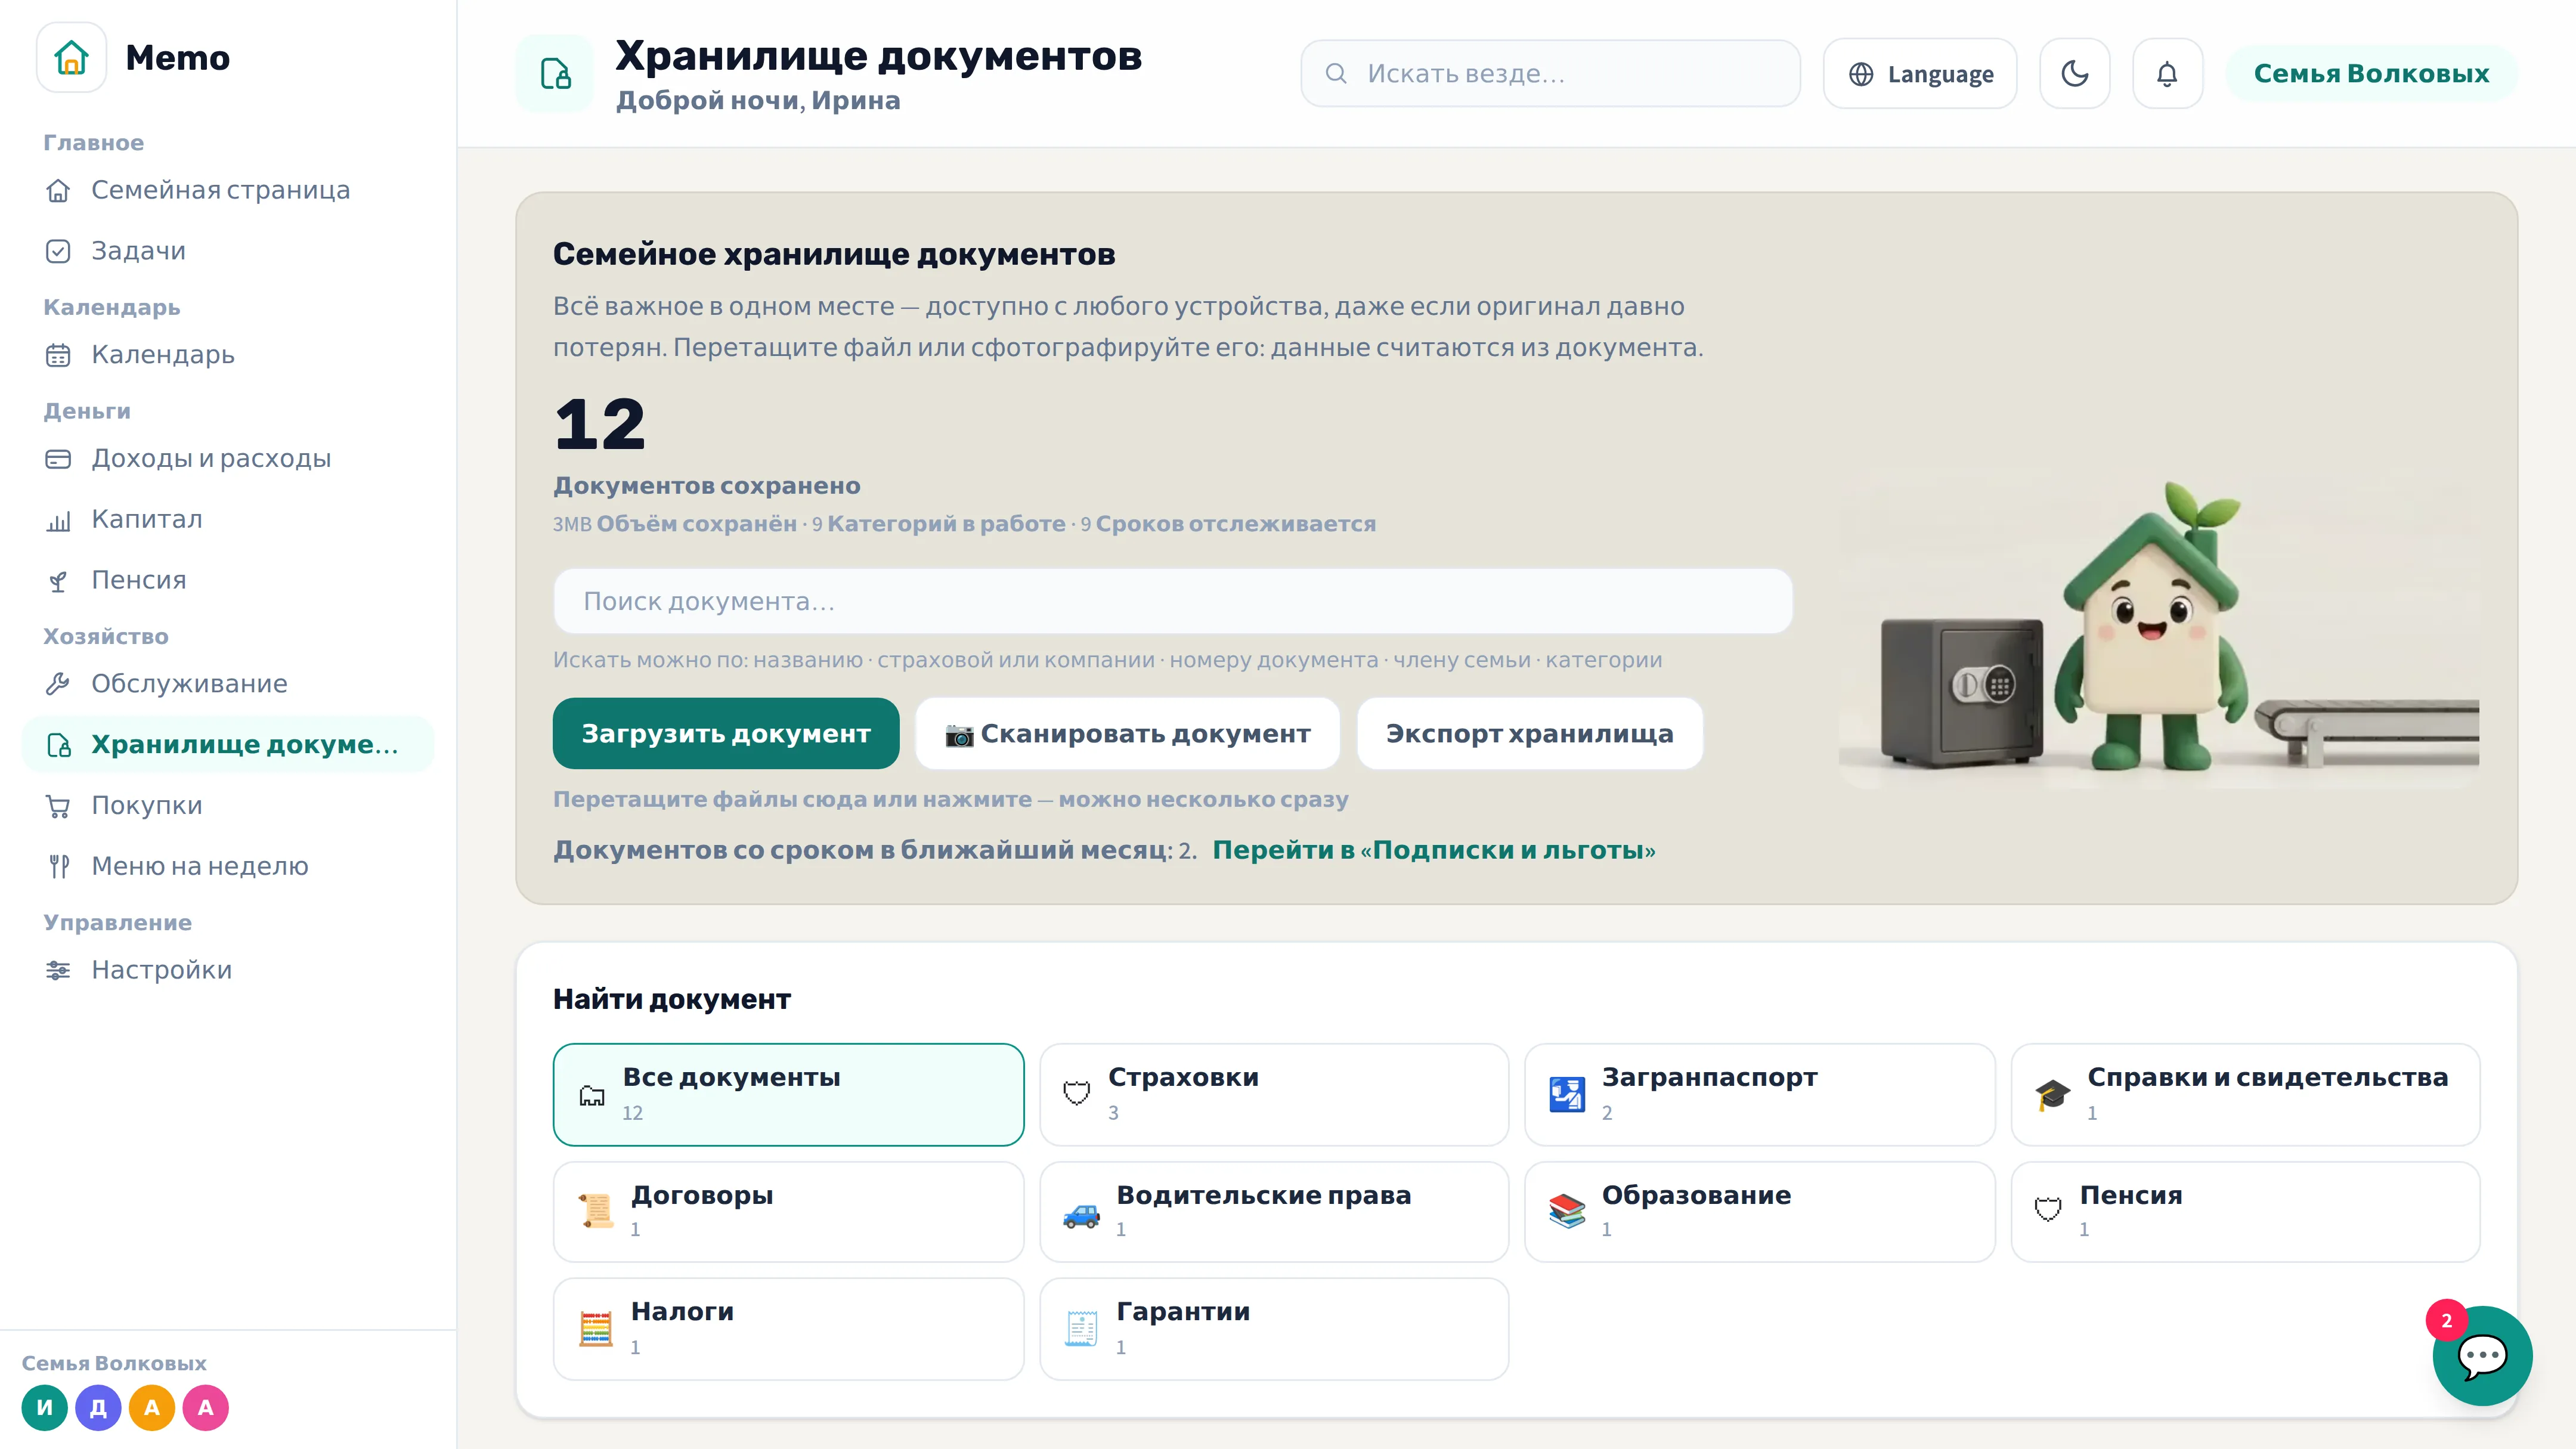Screen dimensions: 2576x1449
Task: Click avatar «Д» in family footer
Action: (98, 1408)
